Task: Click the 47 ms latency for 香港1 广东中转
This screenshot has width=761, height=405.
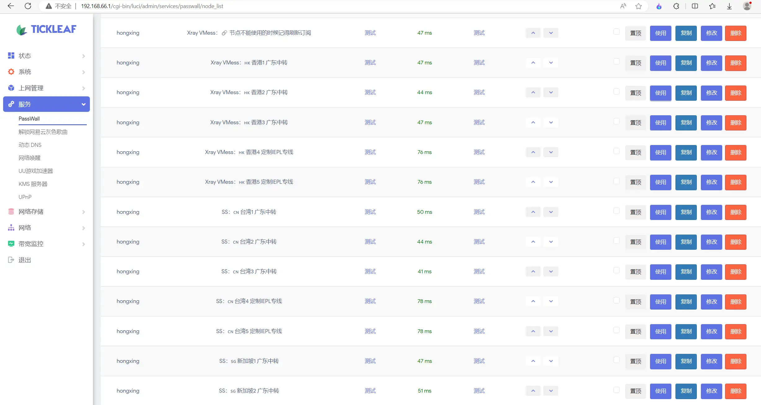Action: (424, 63)
